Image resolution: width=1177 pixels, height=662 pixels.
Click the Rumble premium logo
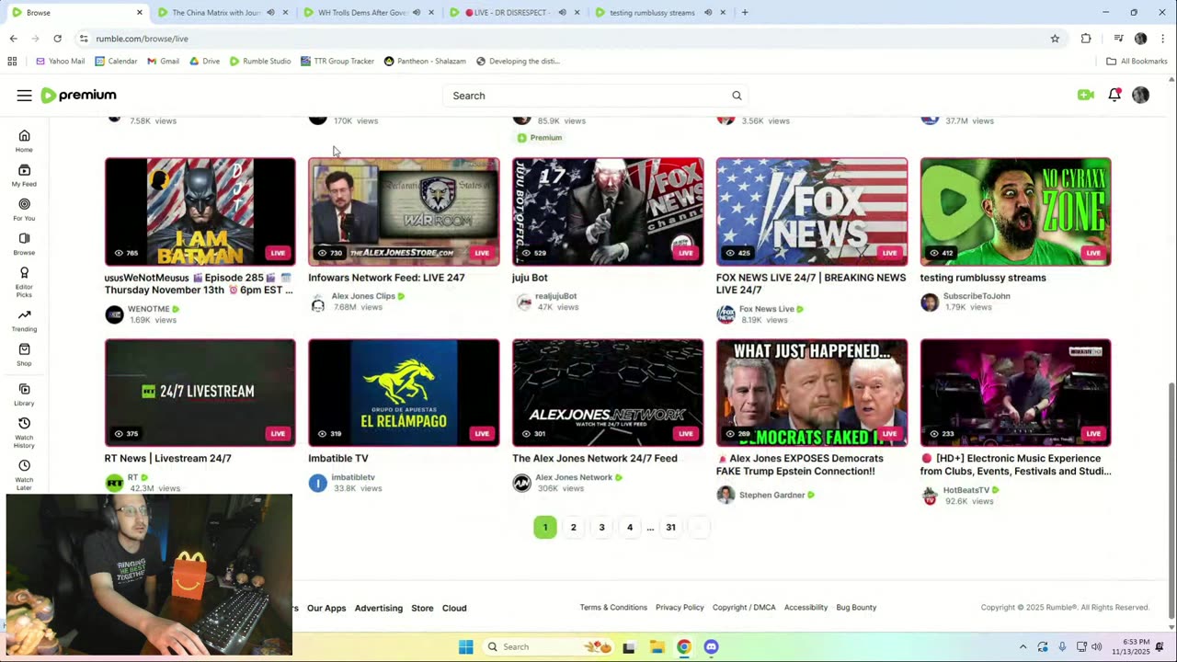(x=78, y=96)
